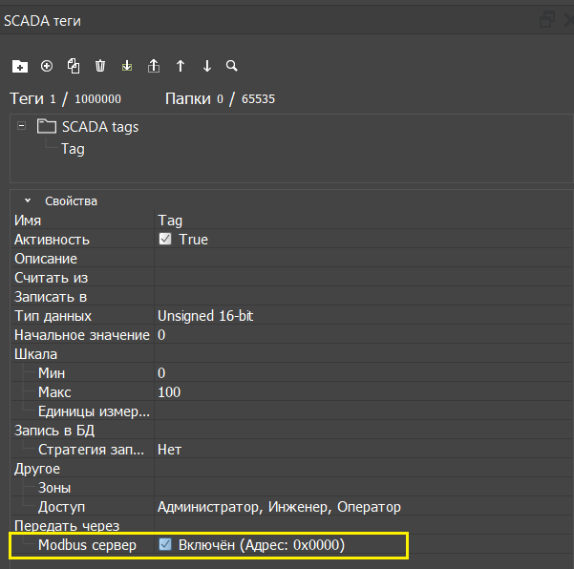Viewport: 574px width, 569px height.
Task: Disable the Modbus сервер checkbox
Action: (165, 545)
